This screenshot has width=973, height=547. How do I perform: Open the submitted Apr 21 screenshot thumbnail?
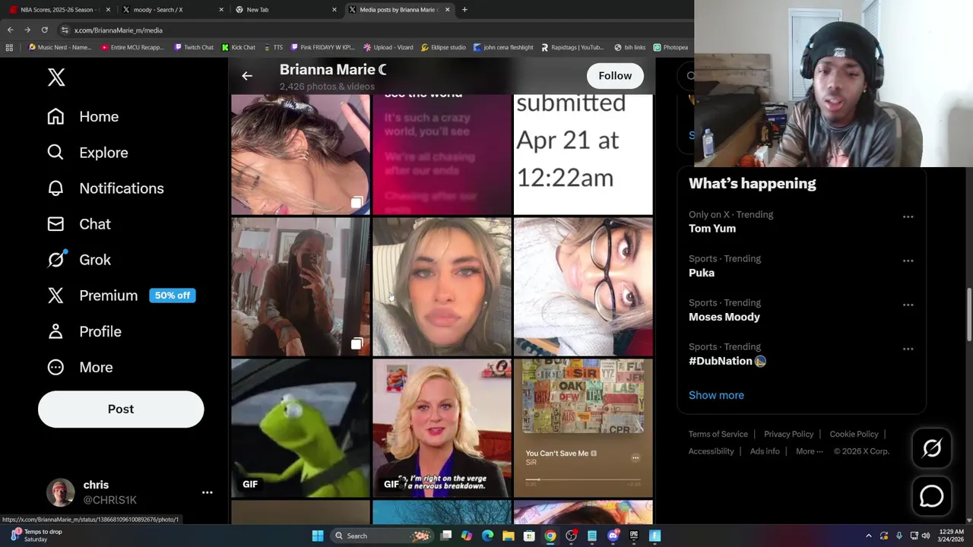tap(583, 154)
